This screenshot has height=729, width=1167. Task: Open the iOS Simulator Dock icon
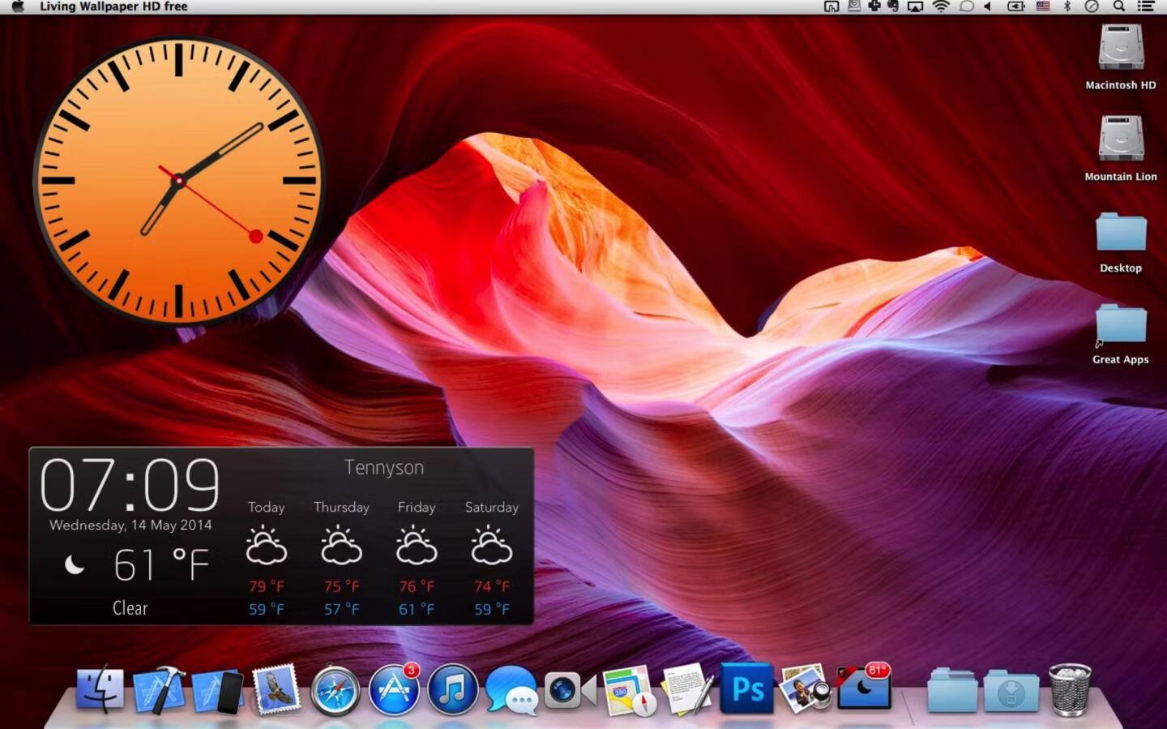click(218, 692)
